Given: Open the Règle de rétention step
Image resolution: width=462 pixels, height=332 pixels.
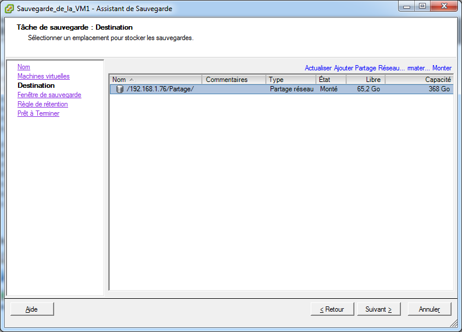Looking at the screenshot, I should coord(42,104).
